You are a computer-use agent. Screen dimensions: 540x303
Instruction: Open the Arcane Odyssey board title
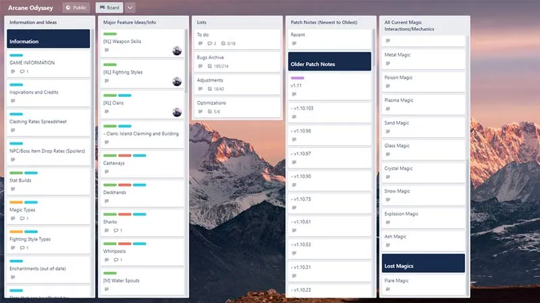point(30,7)
